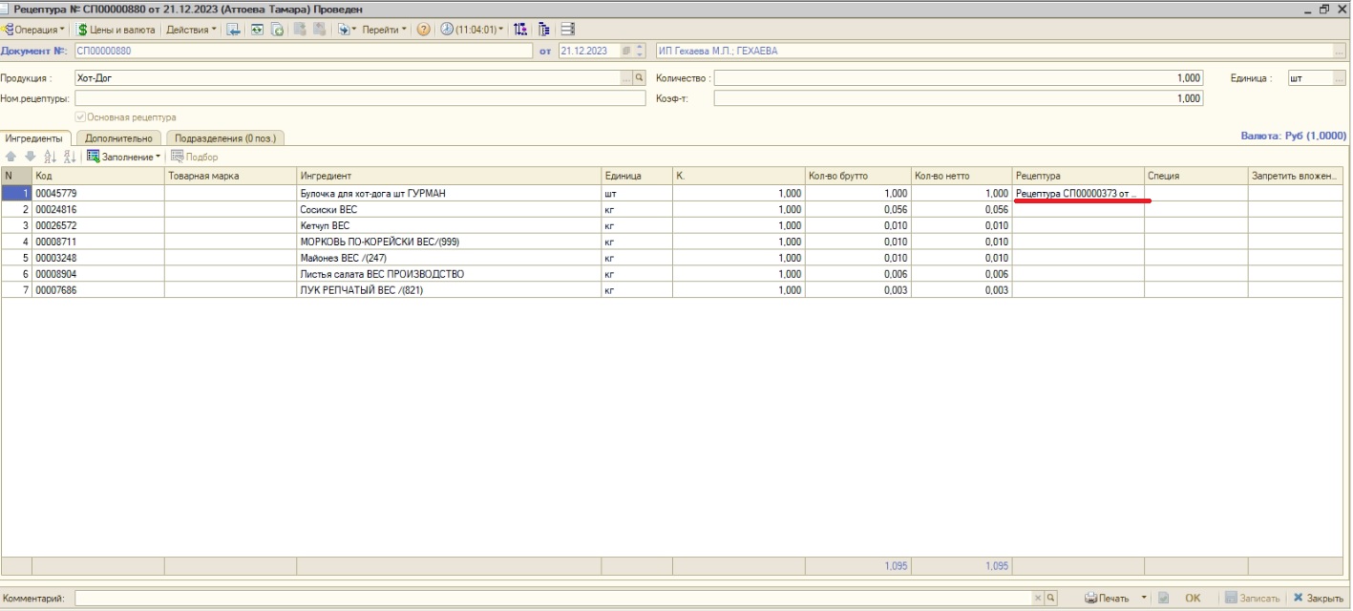Click the calendar icon in date field

click(x=626, y=52)
